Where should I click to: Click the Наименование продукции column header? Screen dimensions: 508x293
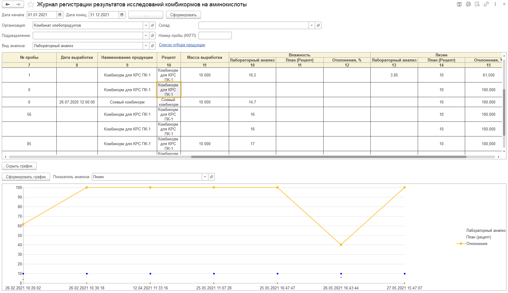pos(127,58)
